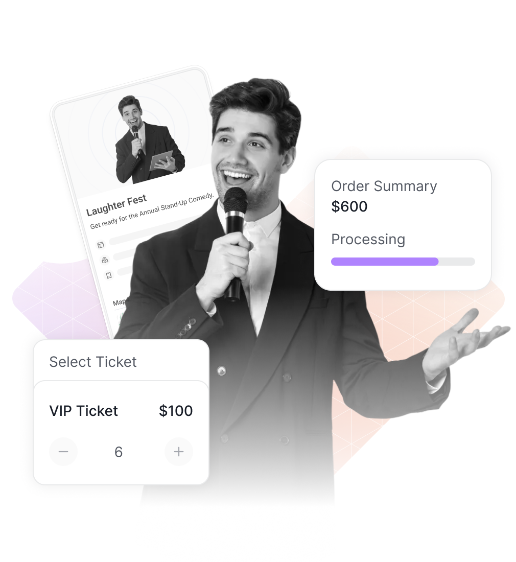Viewport: 516px width, 562px height.
Task: Open the Laughter Fest event title
Action: (x=116, y=205)
